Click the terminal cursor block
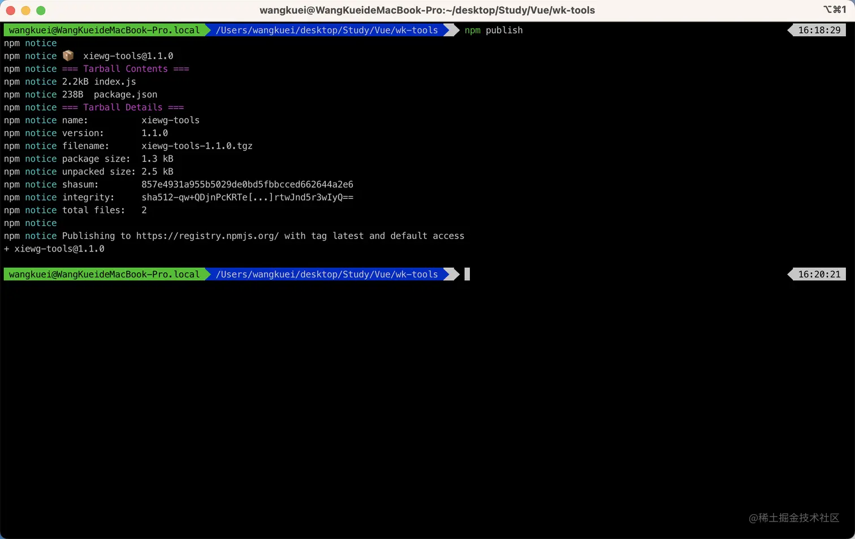855x539 pixels. 467,274
